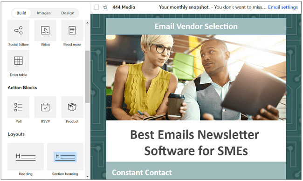Select the Email Vendor Selection header
The height and width of the screenshot is (181, 303).
click(x=196, y=27)
